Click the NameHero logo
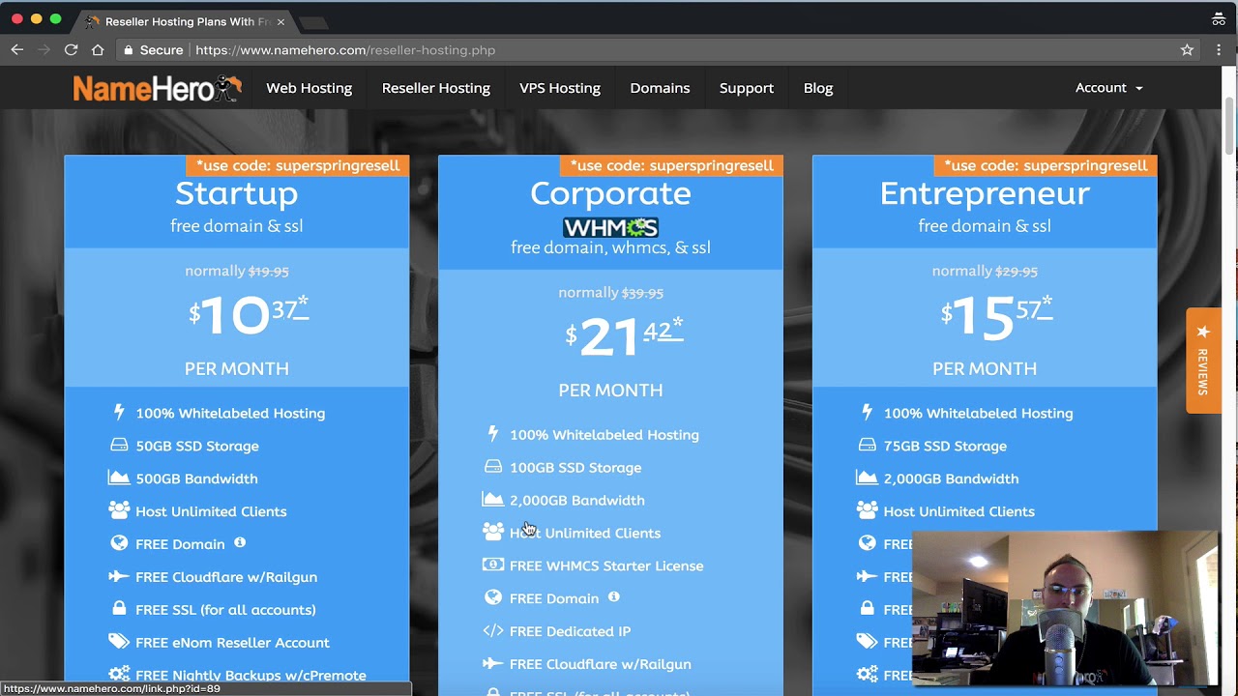This screenshot has height=696, width=1238. 157,88
